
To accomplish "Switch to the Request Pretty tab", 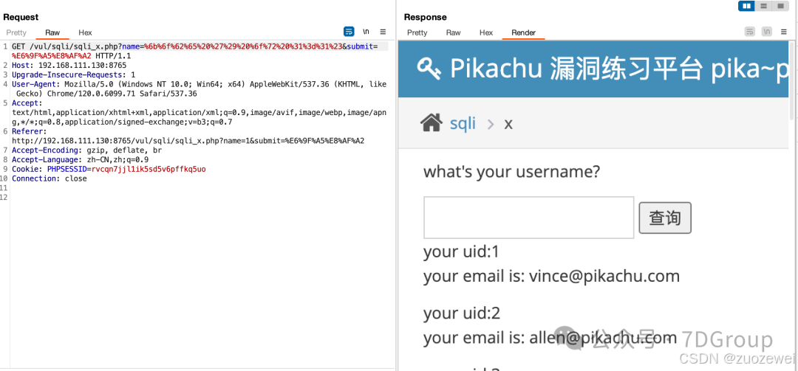I will point(16,32).
